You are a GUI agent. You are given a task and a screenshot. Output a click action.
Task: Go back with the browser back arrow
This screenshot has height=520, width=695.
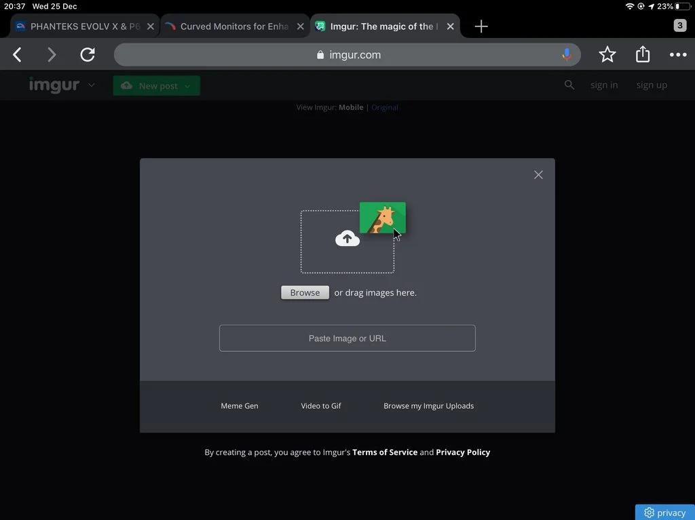(17, 54)
